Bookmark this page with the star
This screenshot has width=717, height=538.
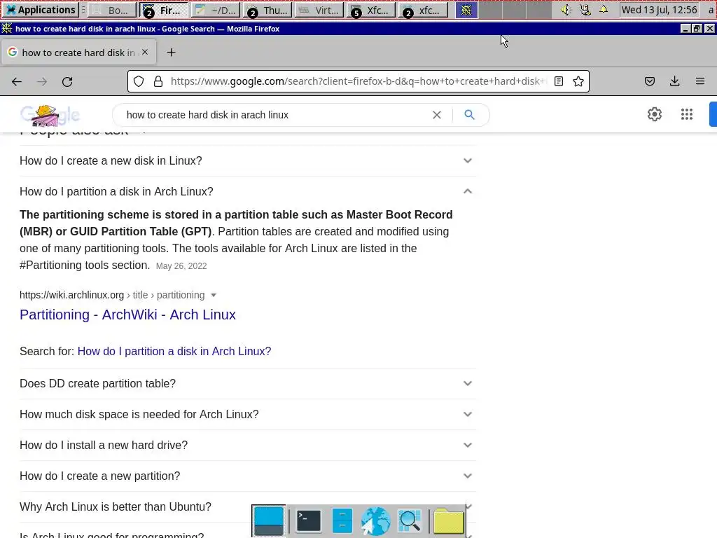pos(578,81)
